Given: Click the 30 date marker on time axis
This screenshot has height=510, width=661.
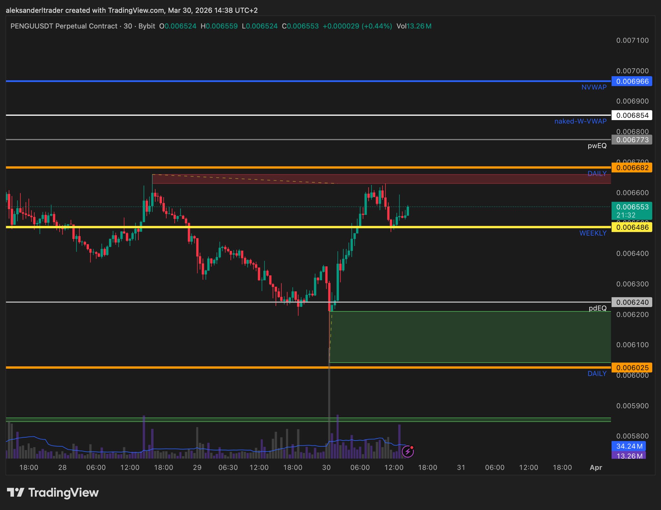Looking at the screenshot, I should point(326,467).
